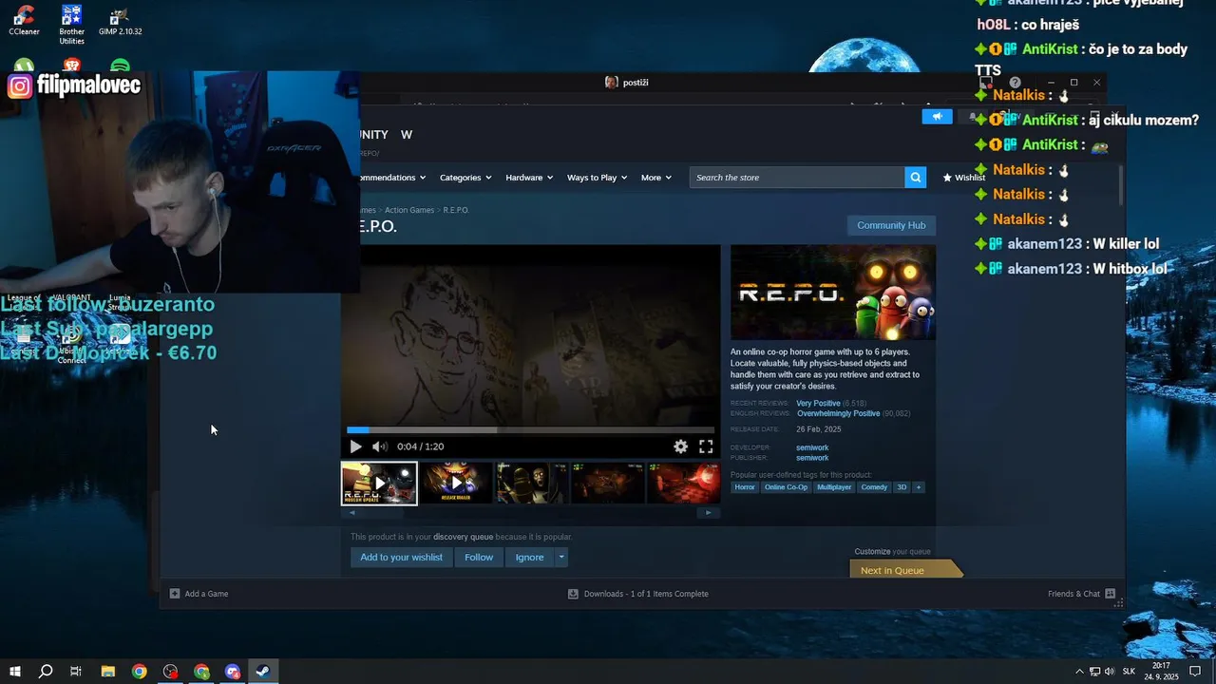Click the plus button to add tags
The image size is (1216, 684).
click(x=919, y=487)
